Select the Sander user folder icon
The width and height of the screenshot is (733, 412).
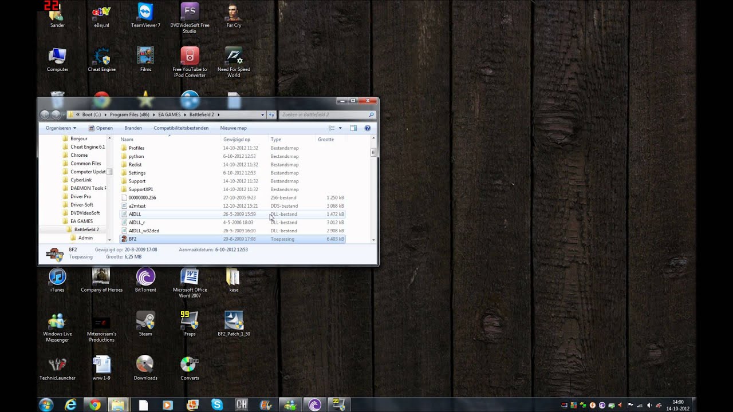click(57, 14)
